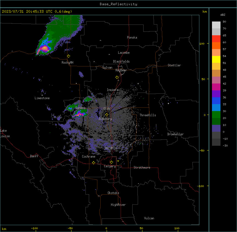The height and width of the screenshot is (232, 237).
Task: Click the 0 tick on the bottom axis
Action: [106, 228]
